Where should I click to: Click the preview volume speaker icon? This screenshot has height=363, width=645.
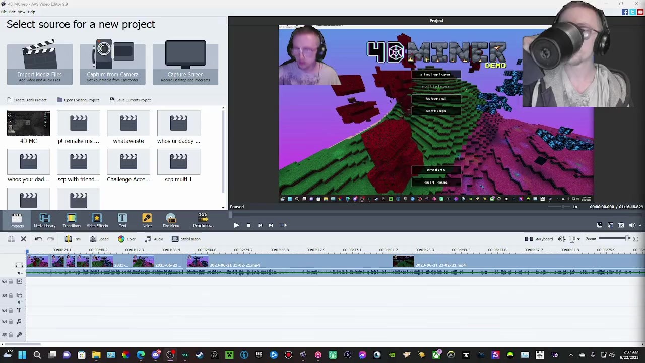[632, 225]
